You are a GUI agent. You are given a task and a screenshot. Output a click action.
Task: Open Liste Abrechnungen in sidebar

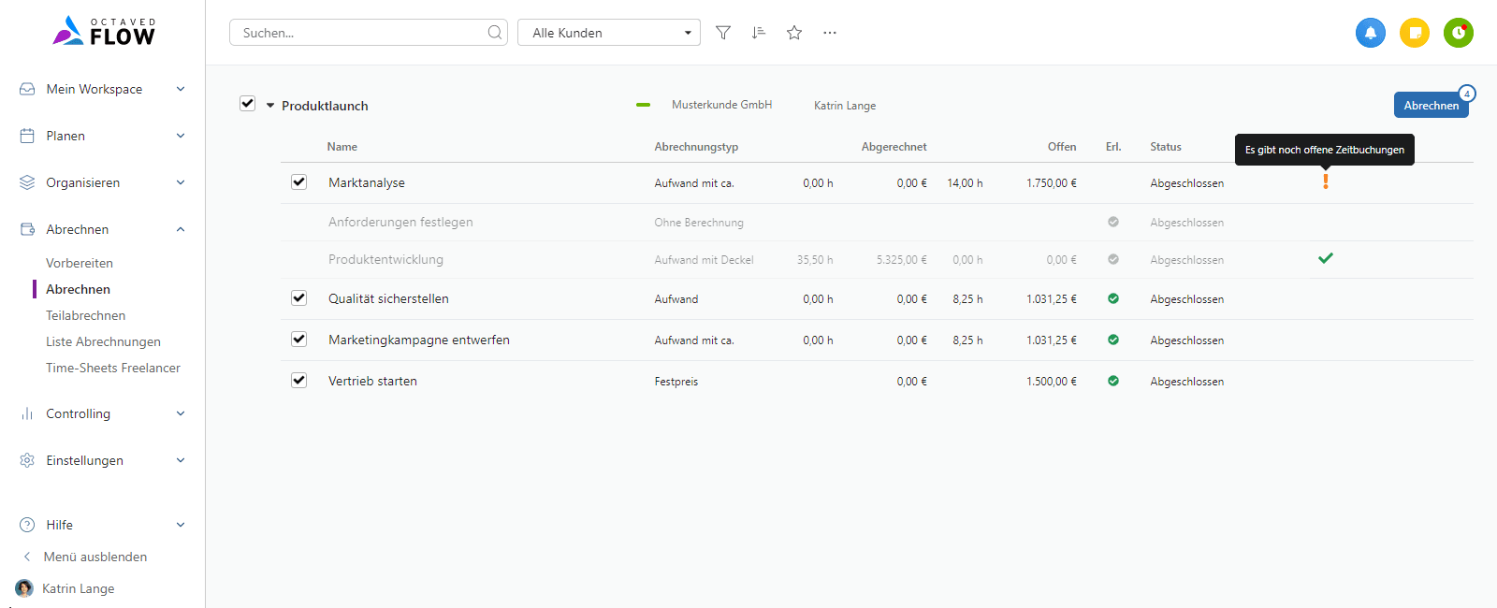tap(103, 341)
